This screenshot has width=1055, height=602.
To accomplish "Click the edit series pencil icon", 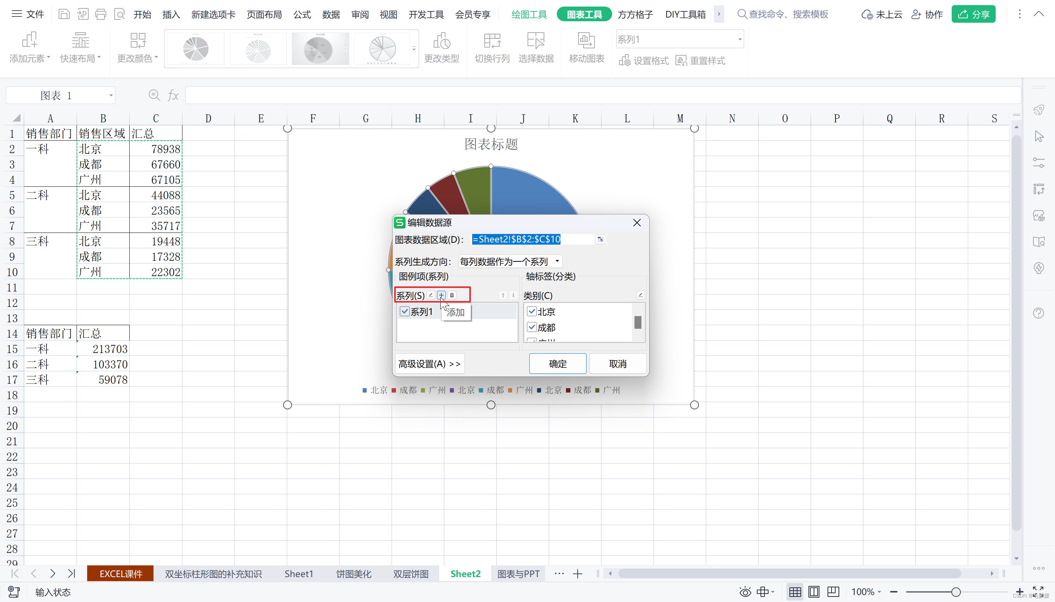I will 430,295.
